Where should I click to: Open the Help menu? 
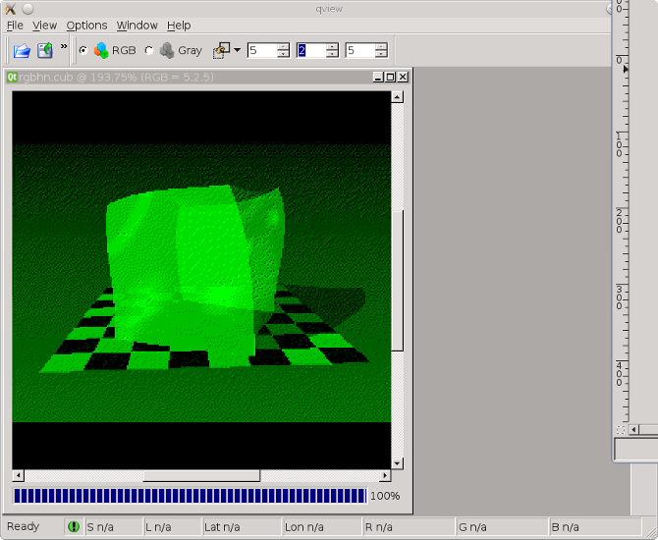click(x=179, y=26)
